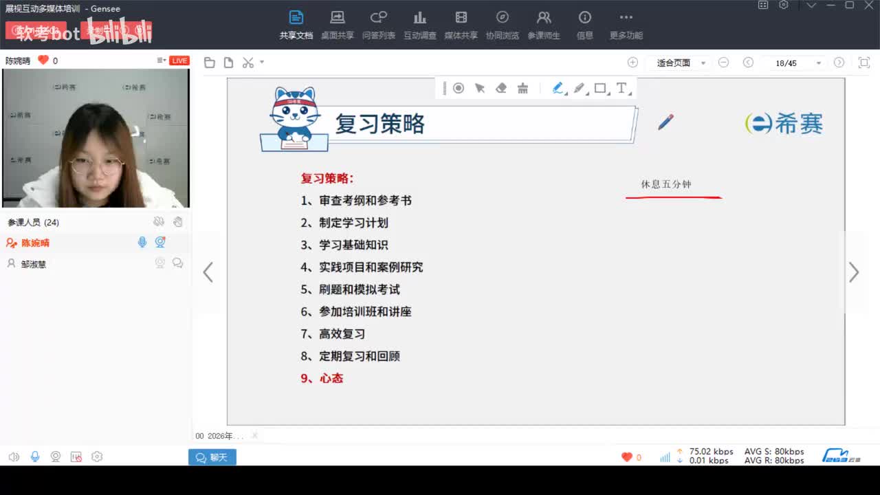Click the clear-all broom tool
The height and width of the screenshot is (495, 880).
pos(522,88)
